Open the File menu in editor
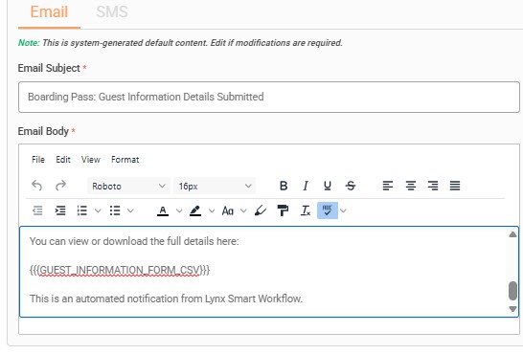Viewport: 523px width, 354px height. (38, 160)
